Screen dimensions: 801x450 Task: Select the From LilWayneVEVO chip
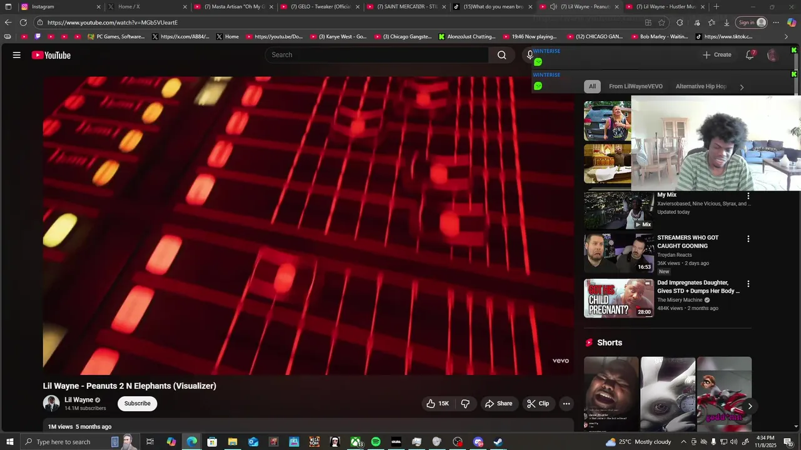(x=636, y=86)
